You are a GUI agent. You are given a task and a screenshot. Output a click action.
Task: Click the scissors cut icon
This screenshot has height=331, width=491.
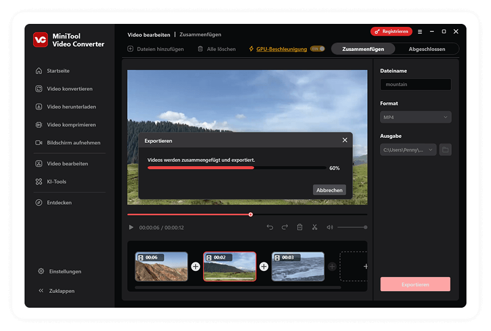click(x=315, y=227)
